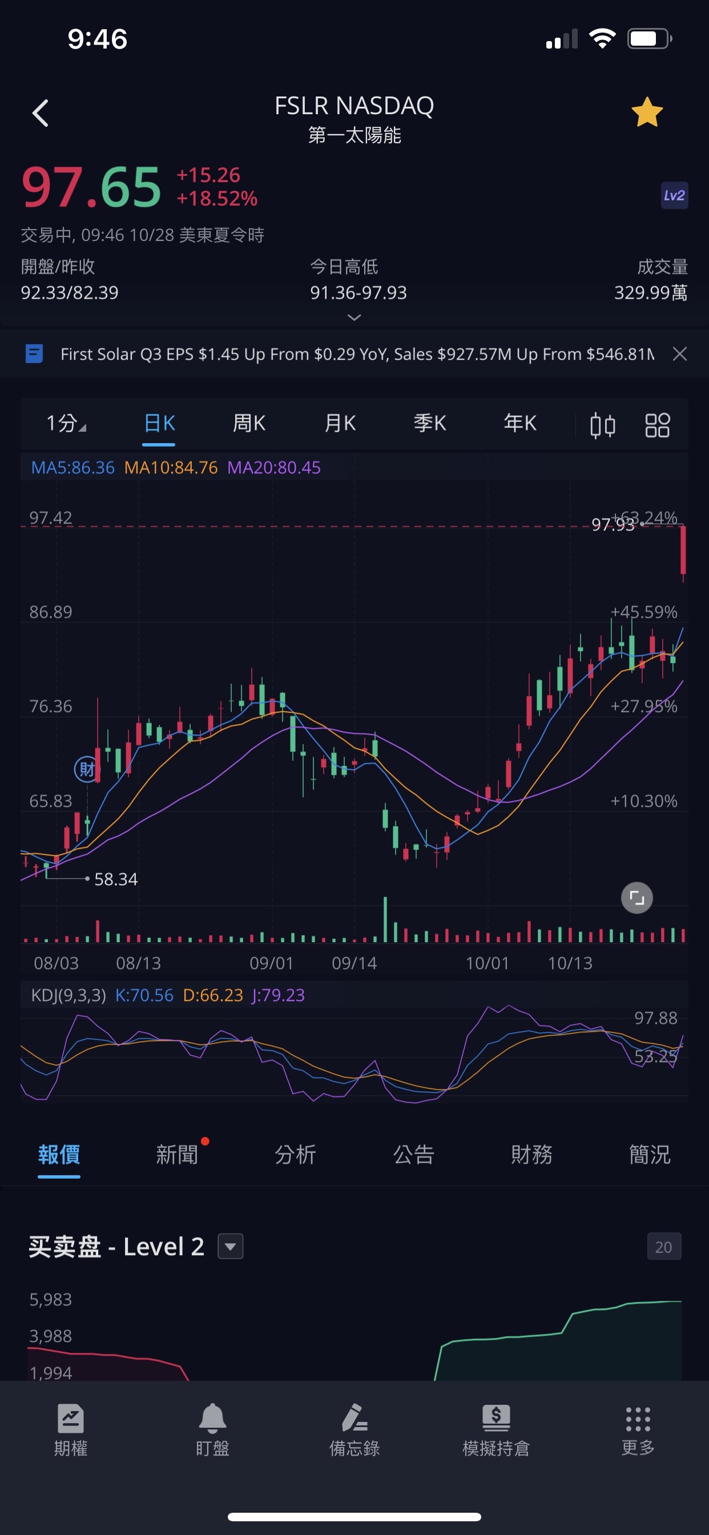
Task: Tap the Lv2 badge icon
Action: 674,195
